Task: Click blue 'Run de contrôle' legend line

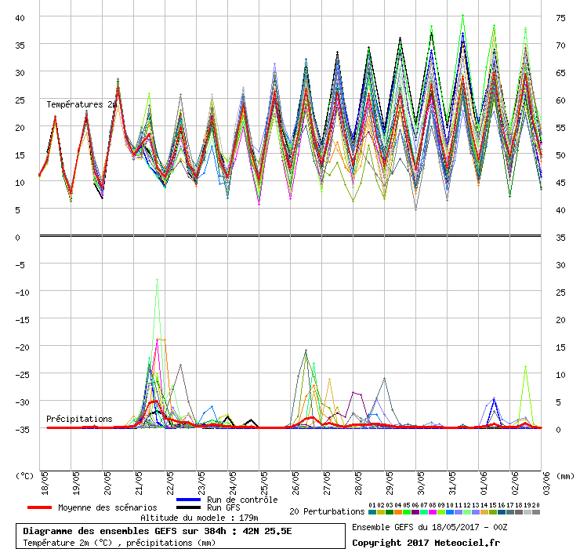Action: [x=188, y=500]
